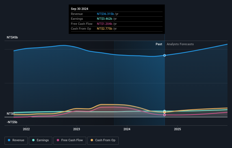The width and height of the screenshot is (232, 148).
Task: Select the Free Cash Flow data point marker
Action: click(164, 115)
